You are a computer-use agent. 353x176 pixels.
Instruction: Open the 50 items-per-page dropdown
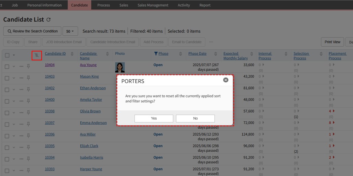pos(70,31)
